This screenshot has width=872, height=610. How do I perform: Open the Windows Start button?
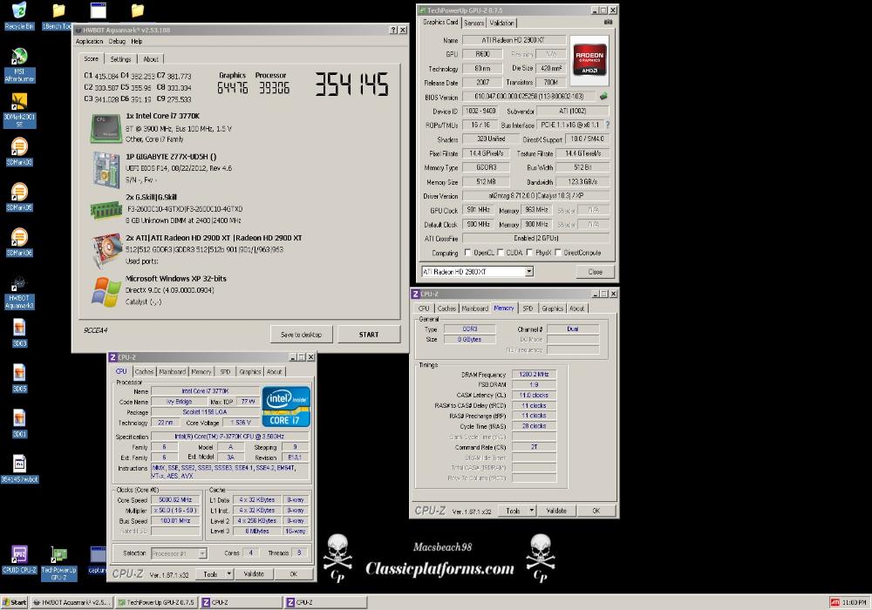[x=15, y=602]
